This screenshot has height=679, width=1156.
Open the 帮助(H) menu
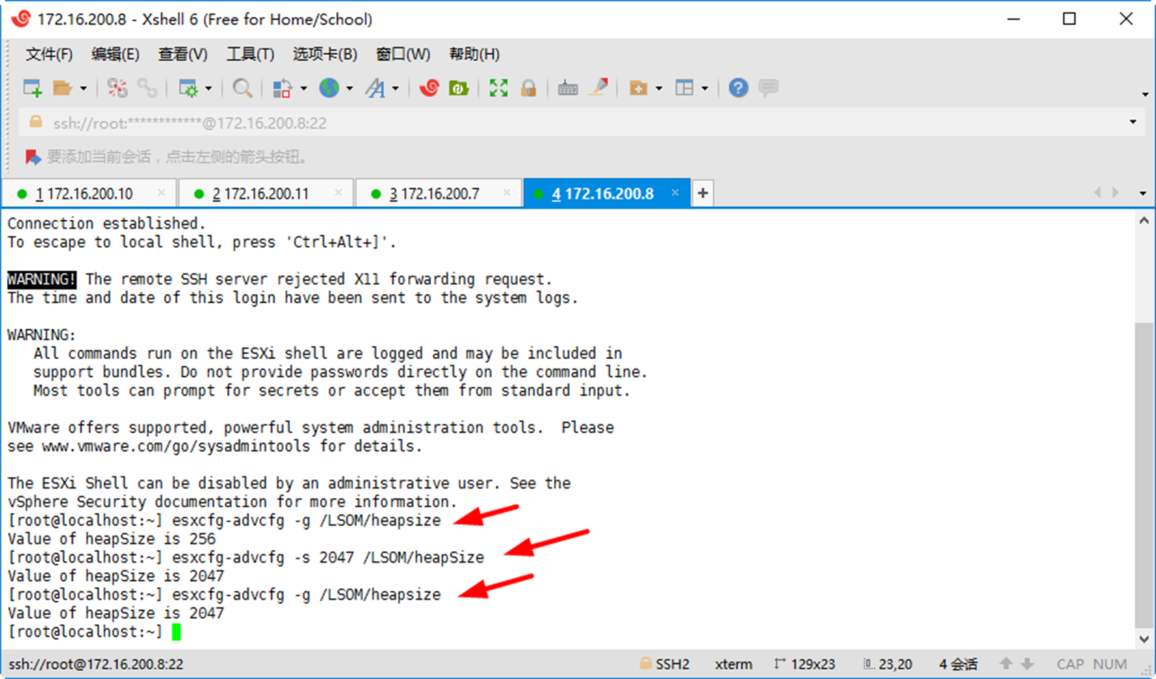pyautogui.click(x=475, y=54)
